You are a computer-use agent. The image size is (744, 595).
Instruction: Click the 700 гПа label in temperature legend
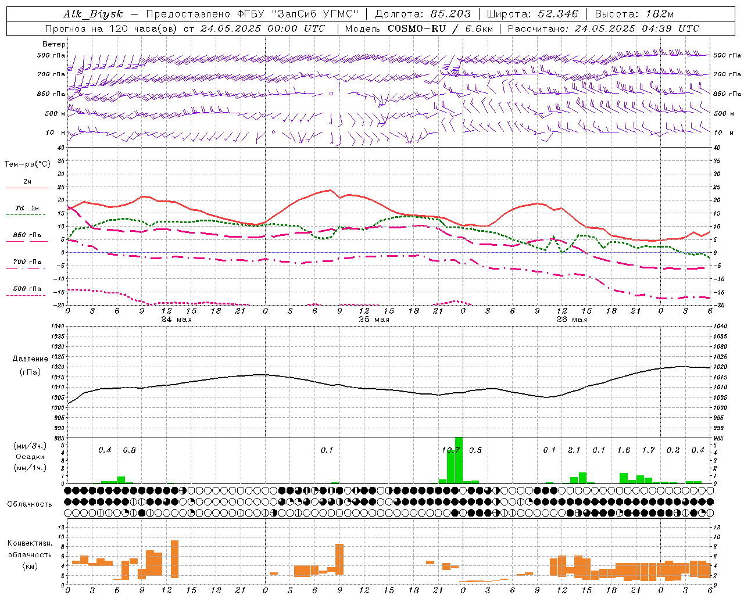(27, 262)
